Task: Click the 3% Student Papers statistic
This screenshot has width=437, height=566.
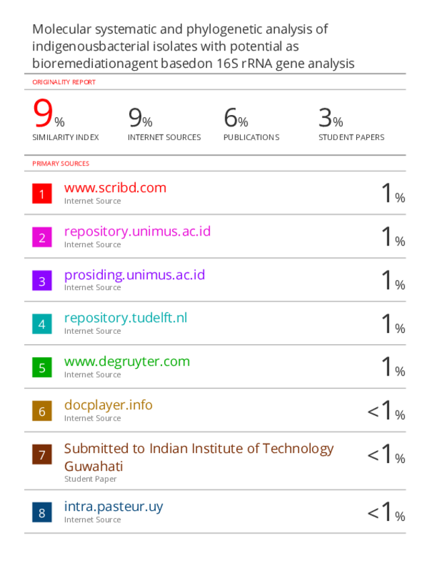Action: point(331,118)
